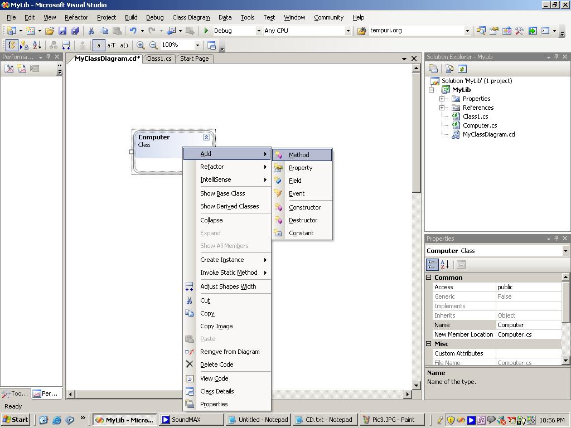This screenshot has width=571, height=428.
Task: Open Untitled - Notepad taskbar button
Action: pos(258,420)
